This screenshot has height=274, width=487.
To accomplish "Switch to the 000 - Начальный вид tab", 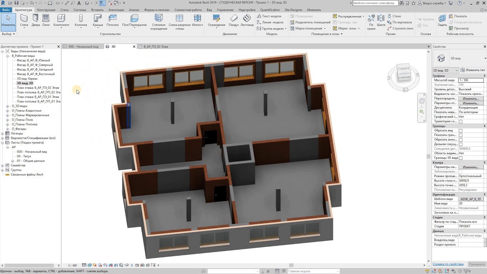I will pos(83,46).
